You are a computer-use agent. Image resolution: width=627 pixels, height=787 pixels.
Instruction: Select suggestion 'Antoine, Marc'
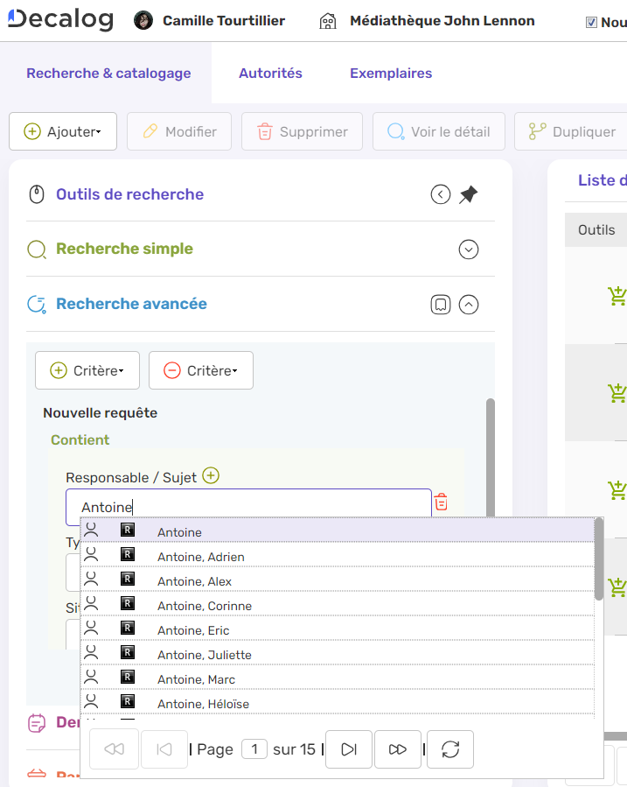pyautogui.click(x=338, y=678)
